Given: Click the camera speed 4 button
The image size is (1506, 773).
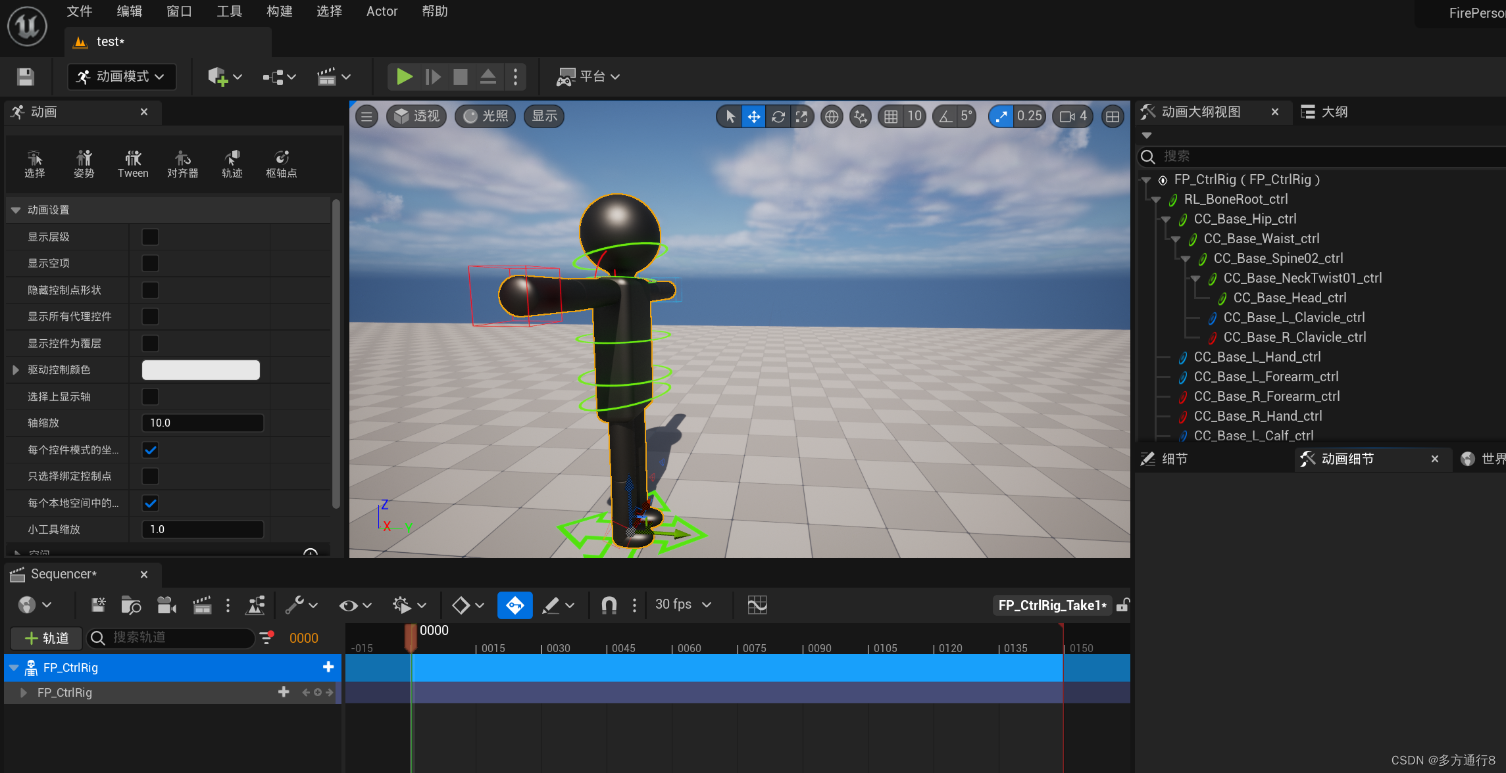Looking at the screenshot, I should pyautogui.click(x=1073, y=116).
